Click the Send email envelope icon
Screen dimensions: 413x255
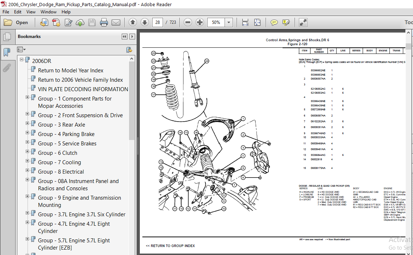[x=116, y=22]
